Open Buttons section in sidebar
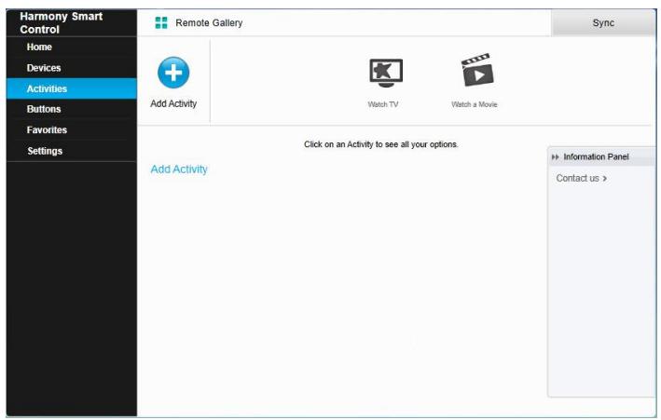This screenshot has height=420, width=661. point(72,109)
